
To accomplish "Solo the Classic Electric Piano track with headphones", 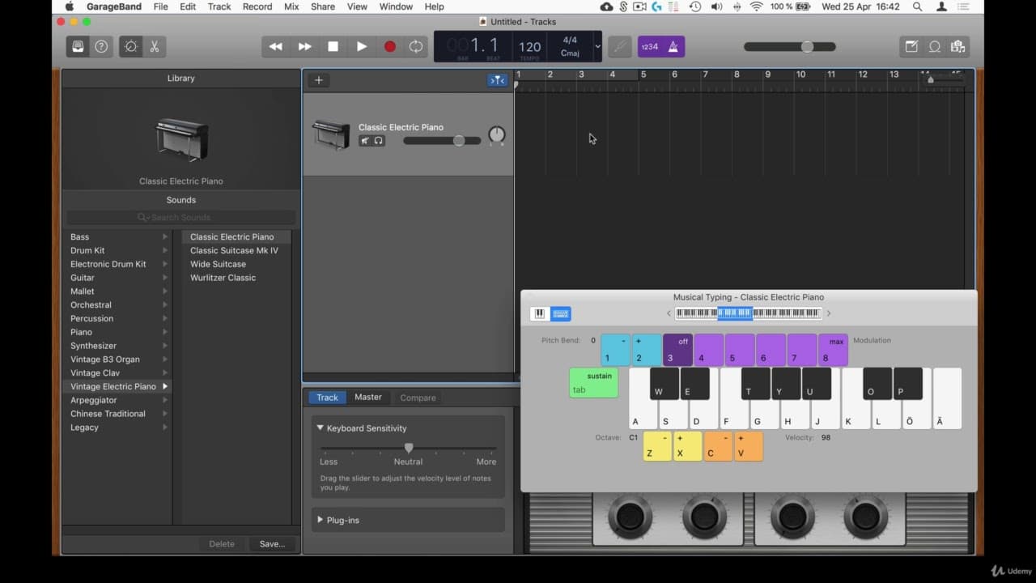I will tap(378, 141).
